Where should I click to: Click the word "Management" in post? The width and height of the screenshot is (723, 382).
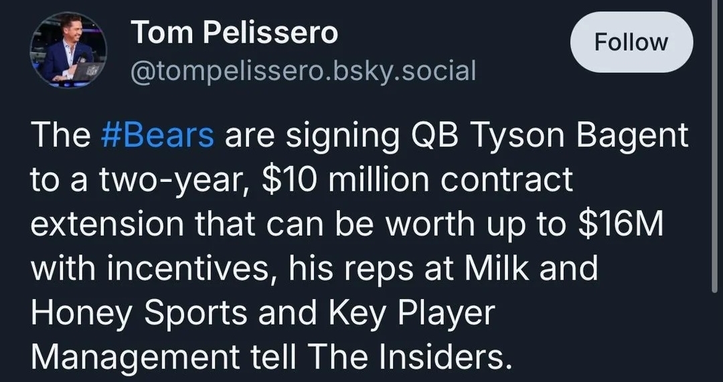click(x=135, y=357)
